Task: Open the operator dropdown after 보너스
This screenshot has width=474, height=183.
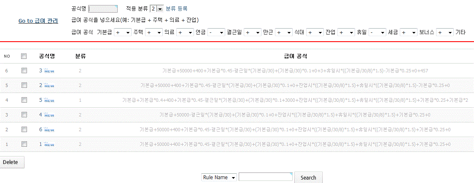Action: pos(445,32)
